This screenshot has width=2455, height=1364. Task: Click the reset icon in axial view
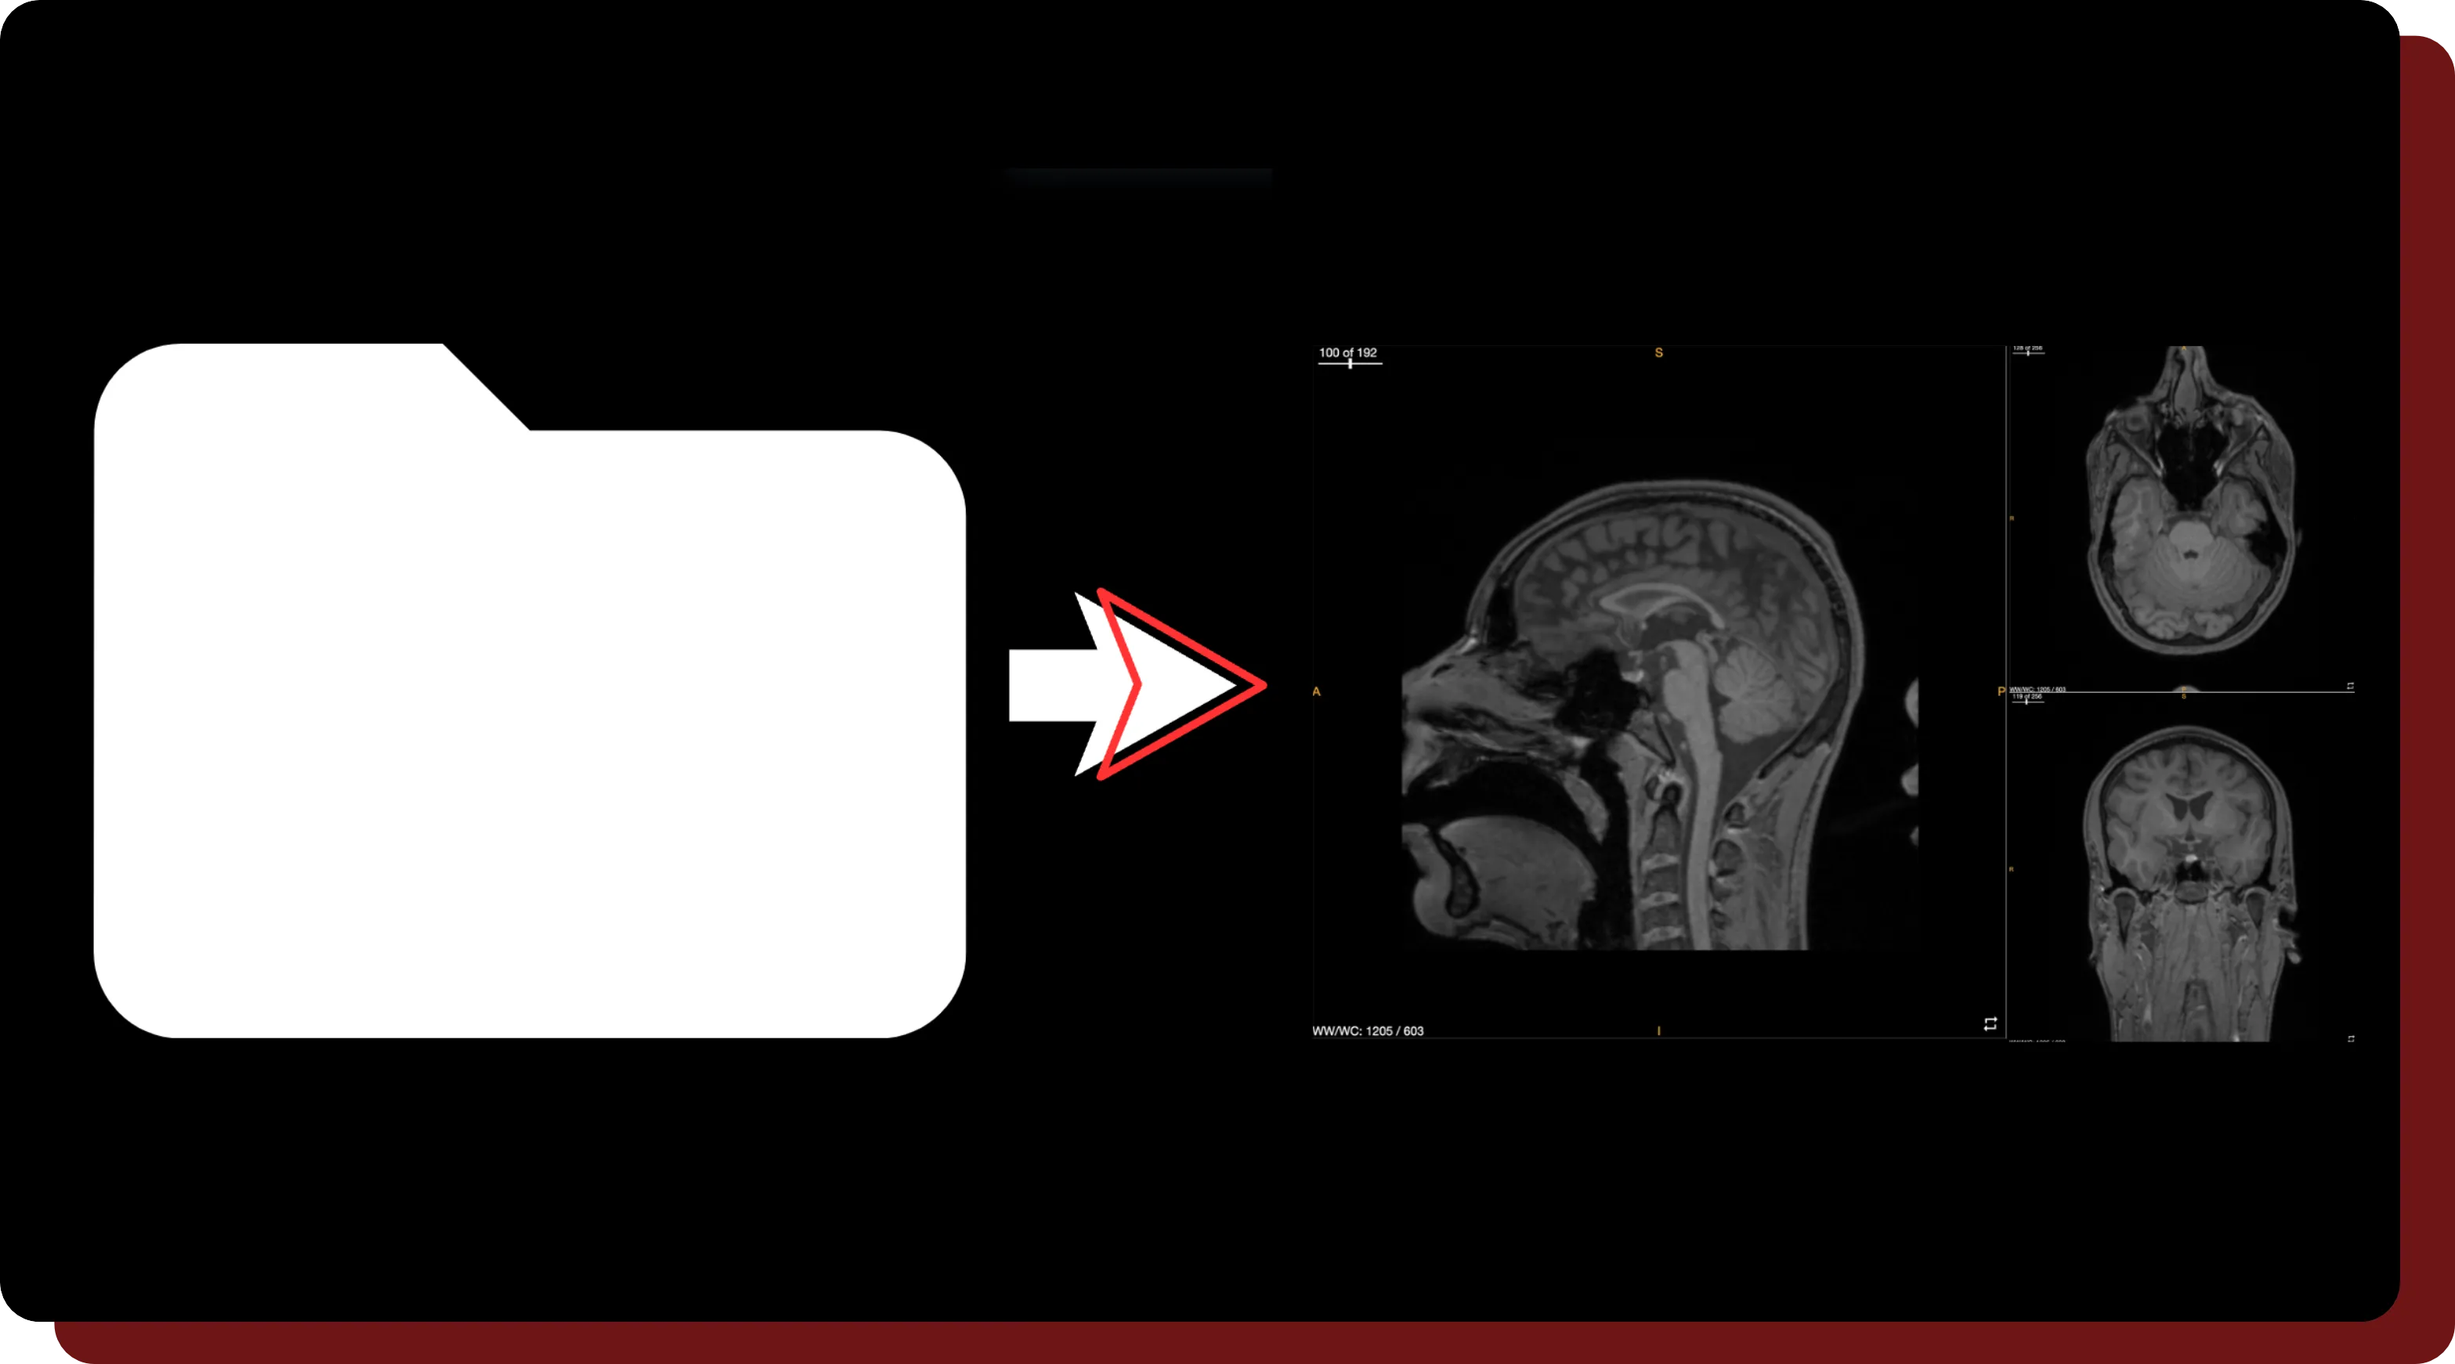pyautogui.click(x=2350, y=686)
